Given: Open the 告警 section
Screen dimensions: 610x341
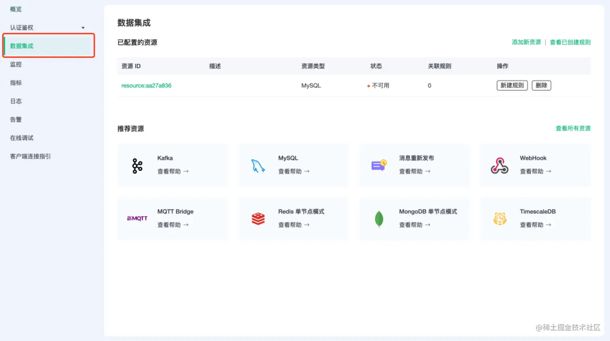Looking at the screenshot, I should (15, 119).
